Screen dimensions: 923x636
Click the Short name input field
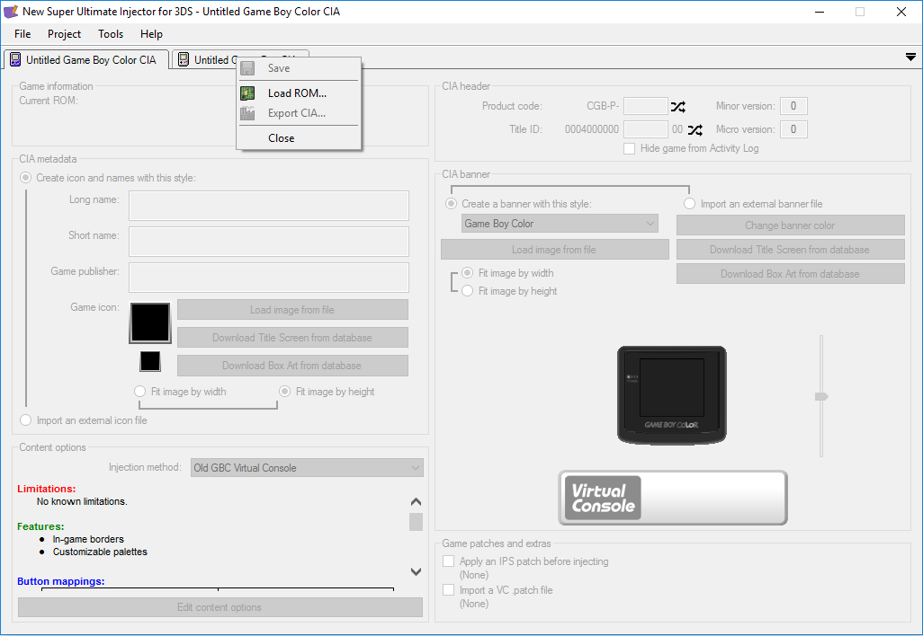tap(269, 242)
